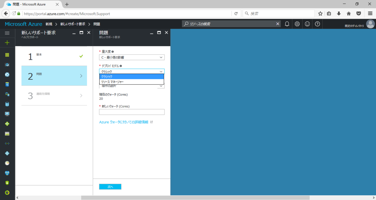Open Storage accounts icon in sidebar
376x200 pixels.
(x=7, y=134)
